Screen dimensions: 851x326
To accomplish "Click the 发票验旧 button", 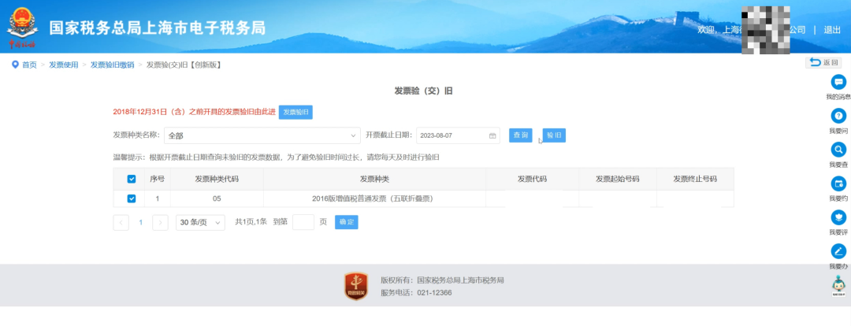I will pyautogui.click(x=295, y=113).
